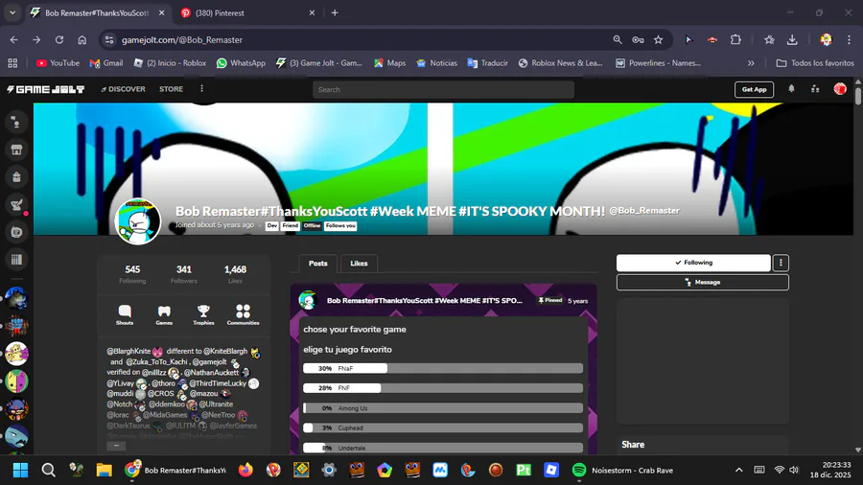Toggle the Following button
The image size is (863, 485).
tap(693, 263)
